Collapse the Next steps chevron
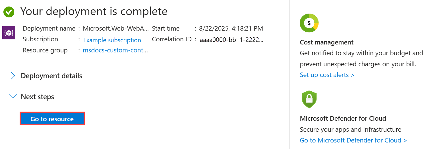Screen dimensions: 424x149 13,97
